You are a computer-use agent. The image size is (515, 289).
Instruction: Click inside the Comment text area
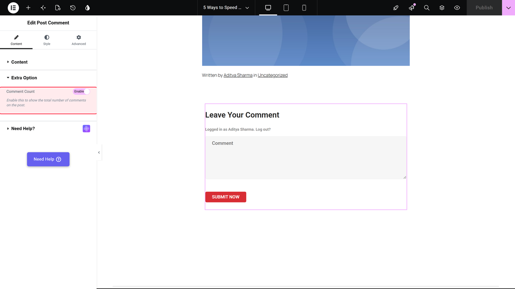pyautogui.click(x=306, y=158)
